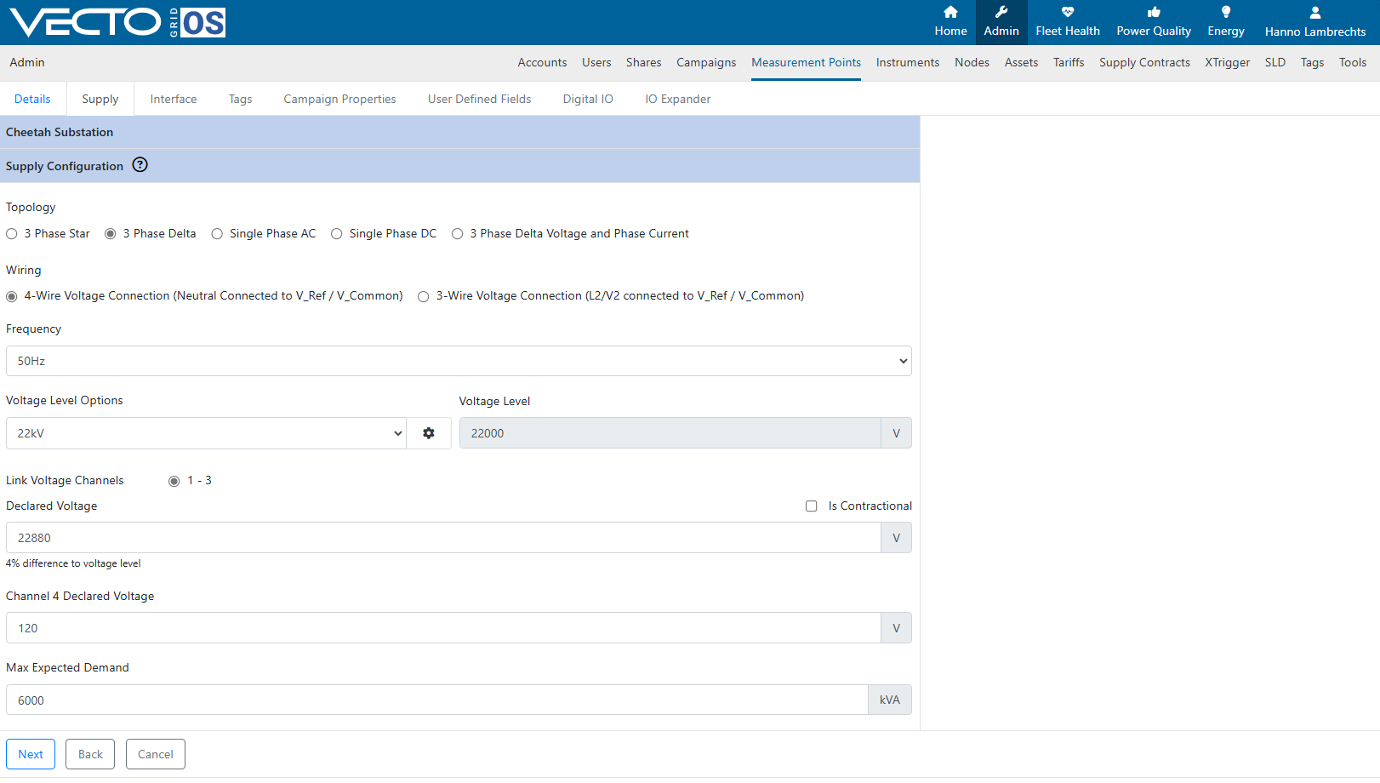Image resolution: width=1380 pixels, height=783 pixels.
Task: Open the Instruments admin menu
Action: pos(908,62)
